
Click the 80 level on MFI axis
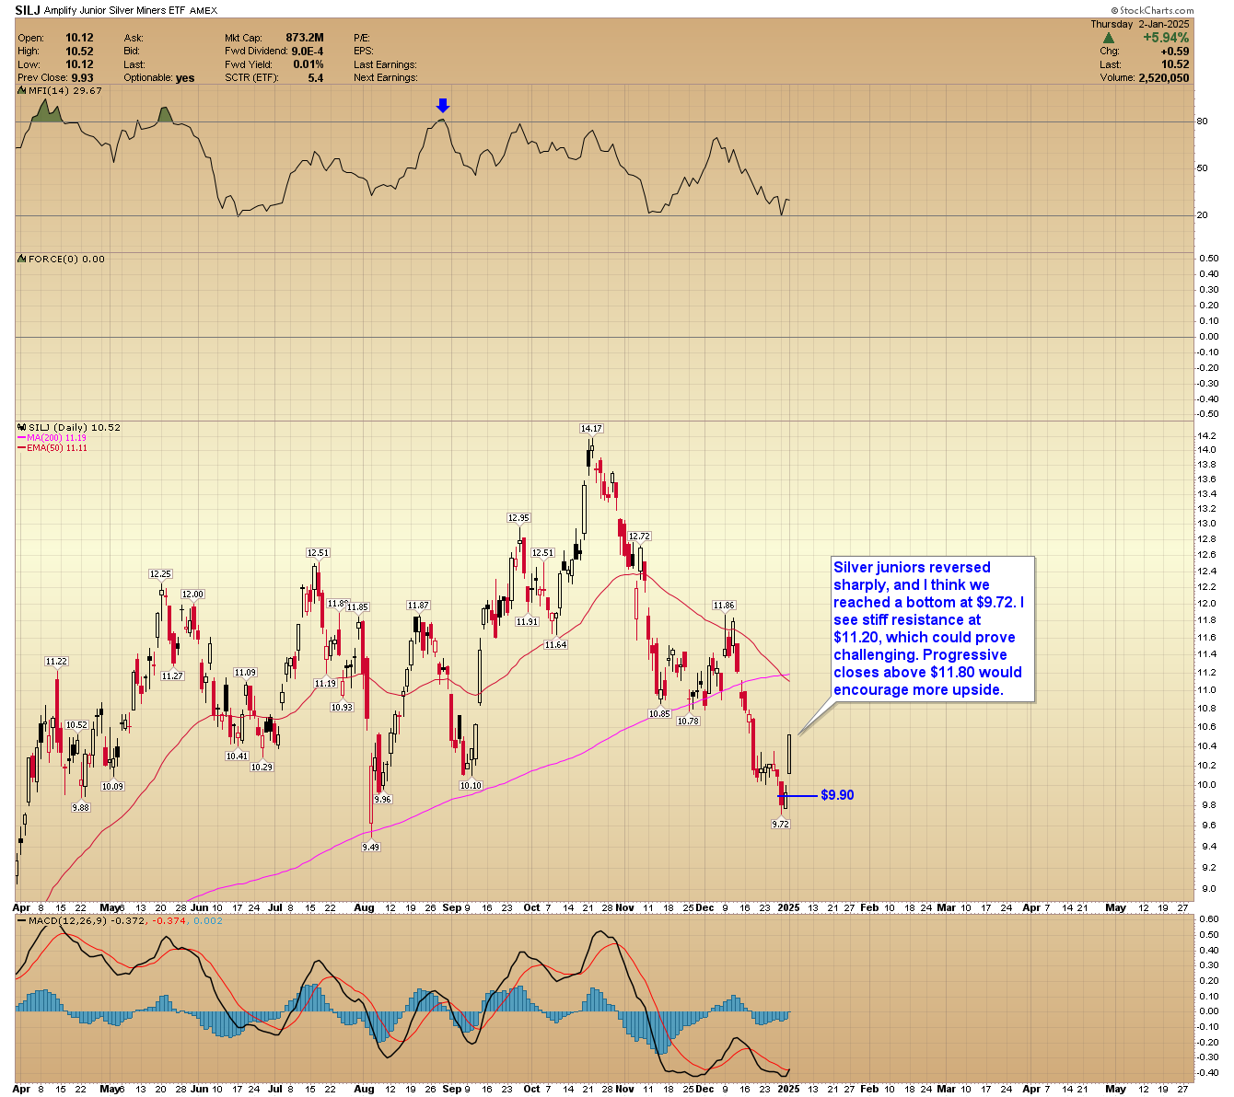[x=1202, y=121]
